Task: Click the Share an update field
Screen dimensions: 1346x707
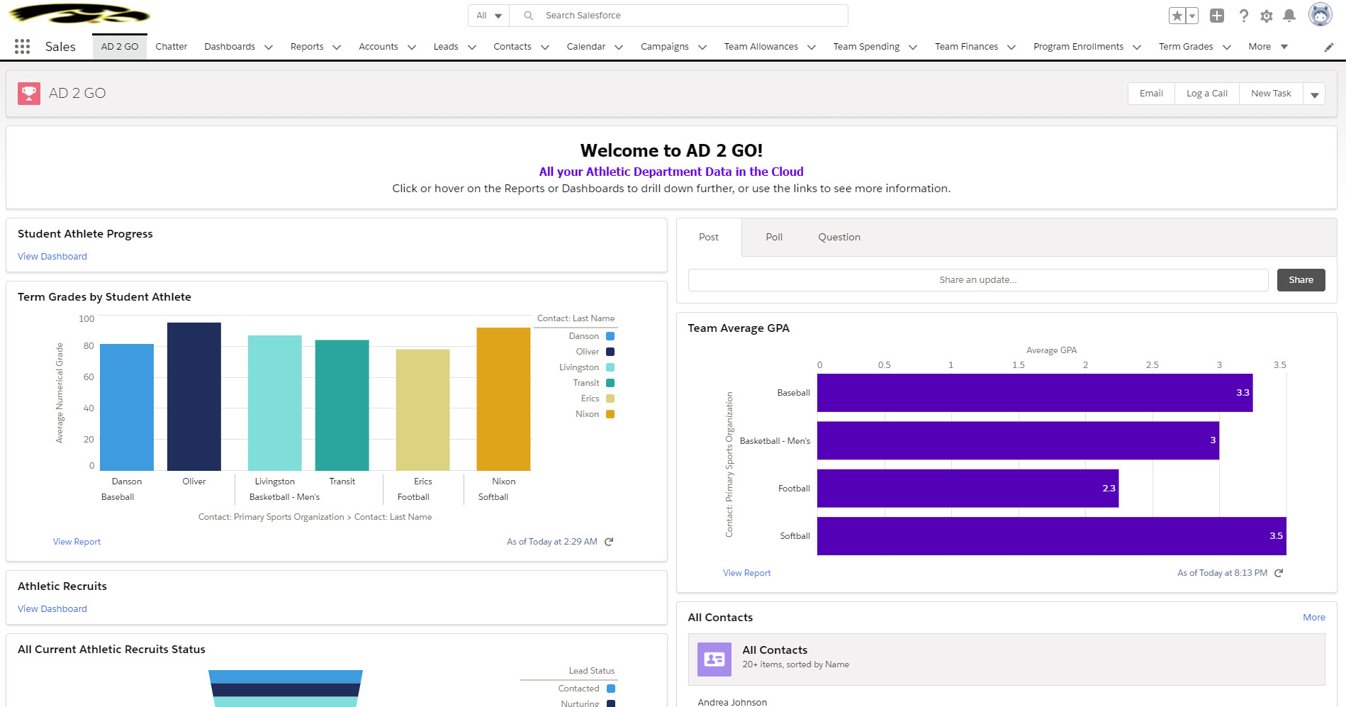Action: (x=978, y=280)
